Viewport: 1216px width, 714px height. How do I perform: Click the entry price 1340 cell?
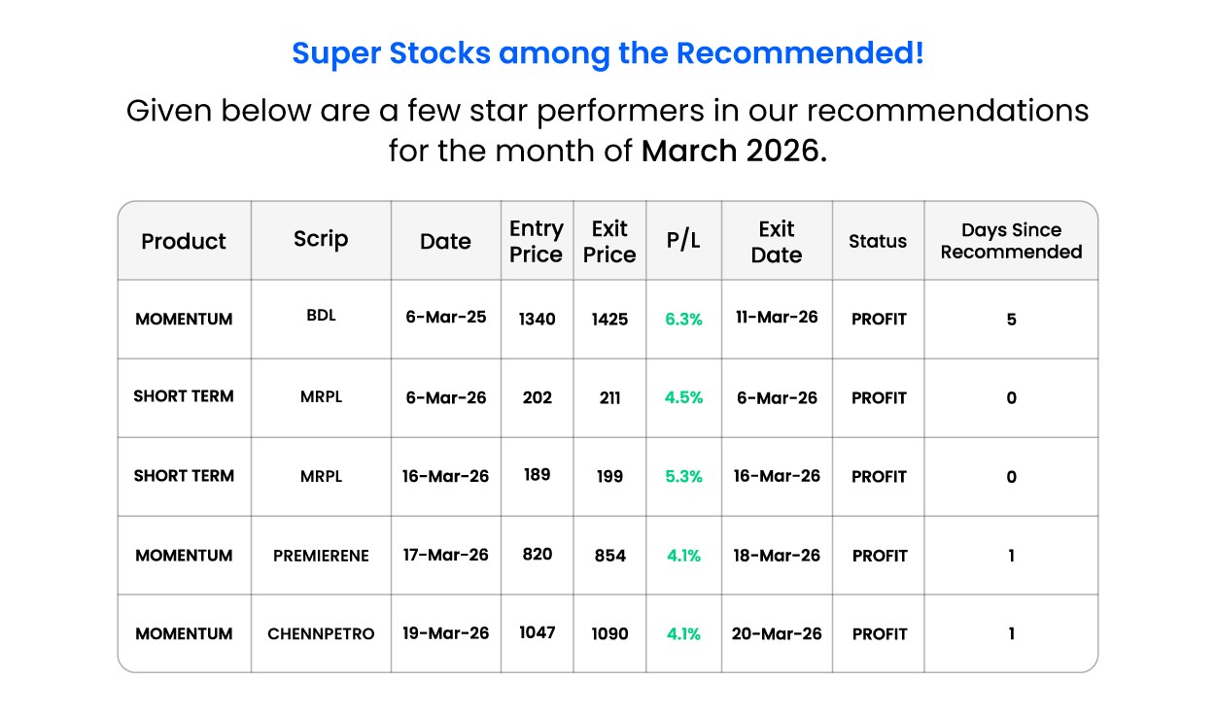tap(537, 319)
